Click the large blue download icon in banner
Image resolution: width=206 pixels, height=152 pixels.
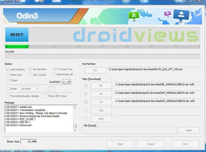181,15
